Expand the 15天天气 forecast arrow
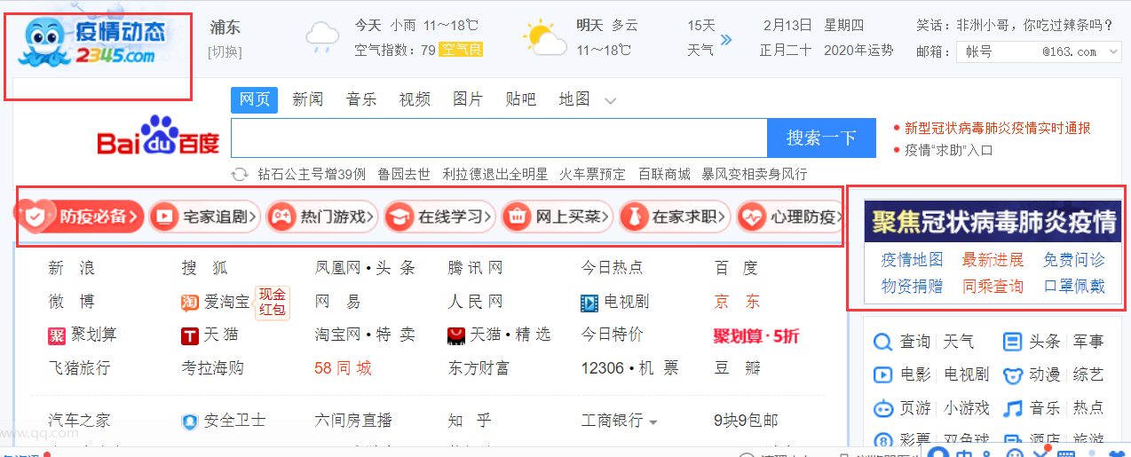The image size is (1131, 457). point(726,39)
